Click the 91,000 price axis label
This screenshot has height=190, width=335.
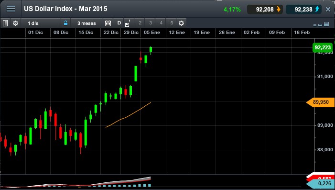(325, 77)
